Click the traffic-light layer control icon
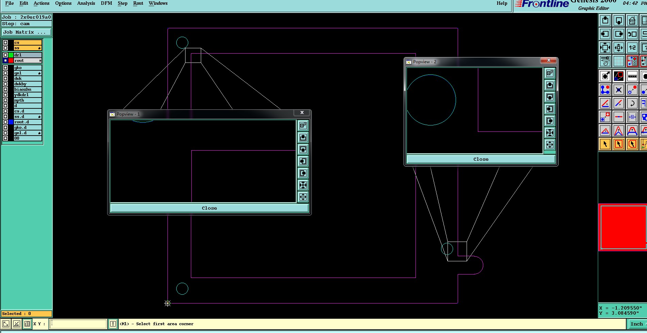647x333 pixels. [632, 61]
